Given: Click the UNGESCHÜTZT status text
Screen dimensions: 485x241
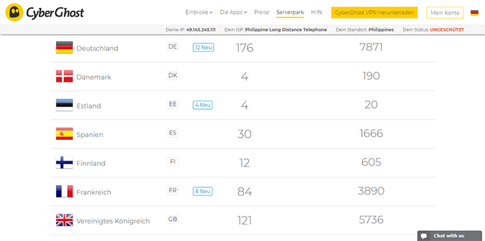Looking at the screenshot, I should 447,30.
